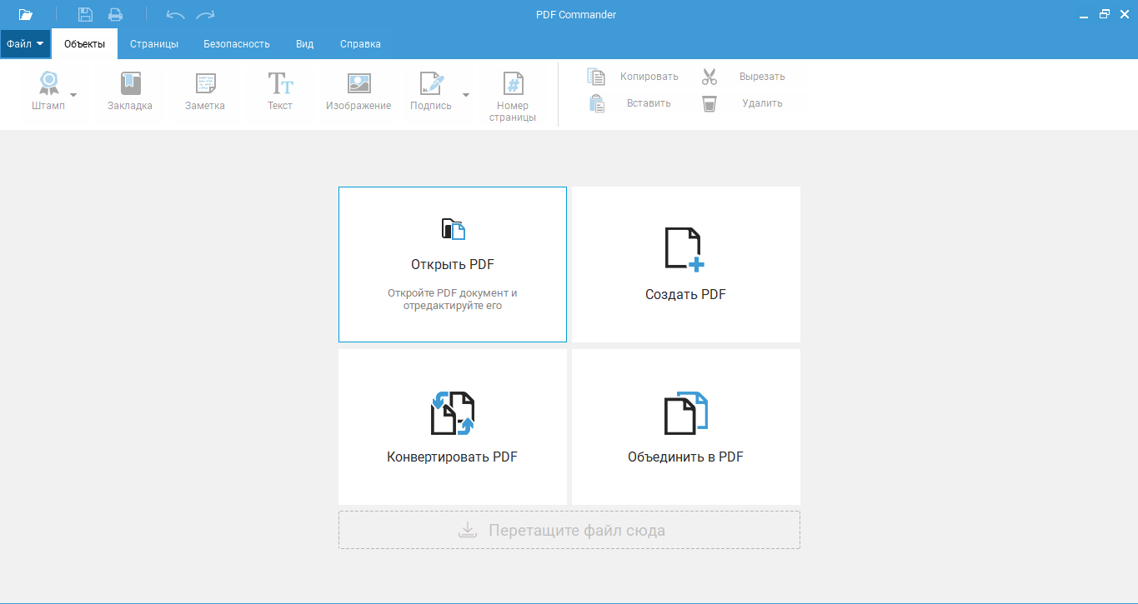Click the open folder icon in title bar
1138x604 pixels.
(x=26, y=14)
